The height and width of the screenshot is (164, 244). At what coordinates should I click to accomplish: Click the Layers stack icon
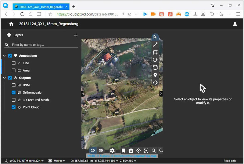[x=9, y=35]
